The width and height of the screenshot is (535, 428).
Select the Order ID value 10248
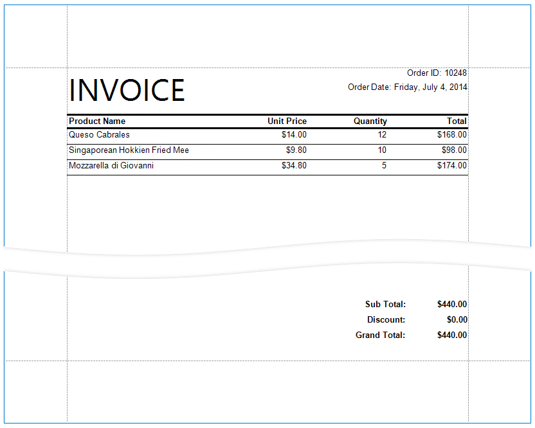coord(455,73)
